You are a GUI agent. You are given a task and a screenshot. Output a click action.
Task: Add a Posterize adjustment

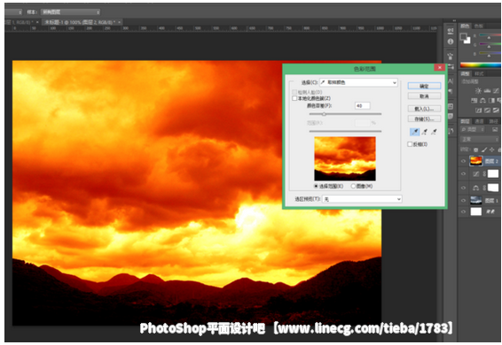coord(487,111)
